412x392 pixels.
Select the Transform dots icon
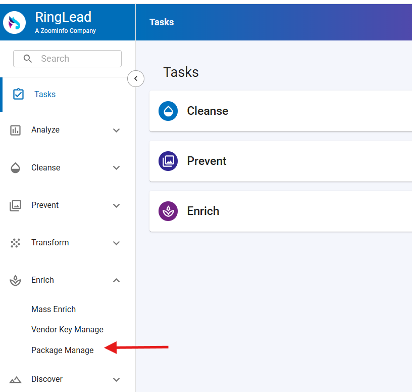pyautogui.click(x=15, y=243)
